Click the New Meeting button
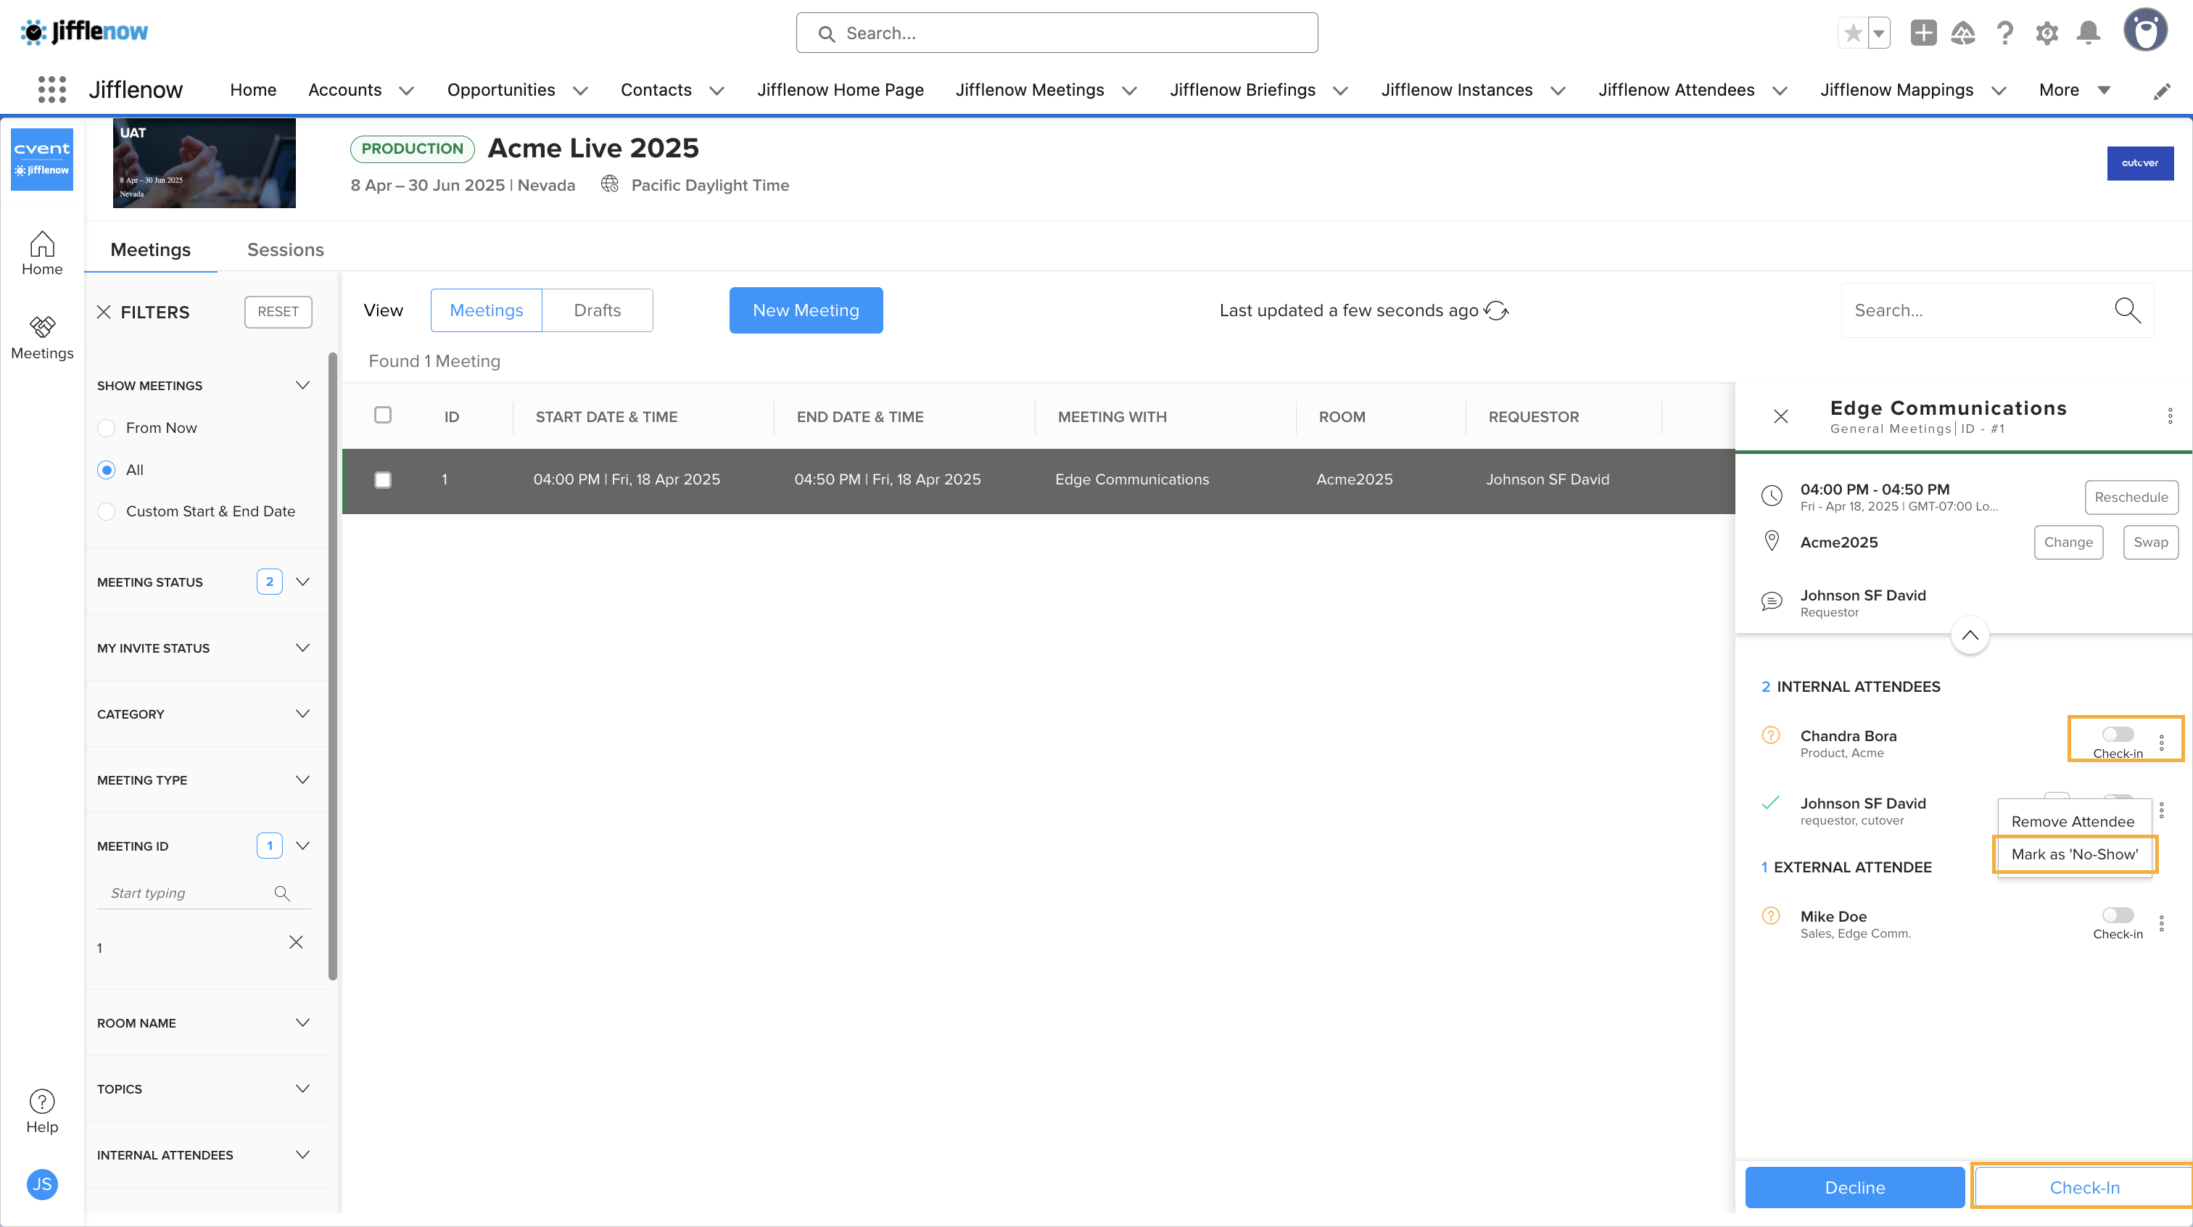 (806, 311)
